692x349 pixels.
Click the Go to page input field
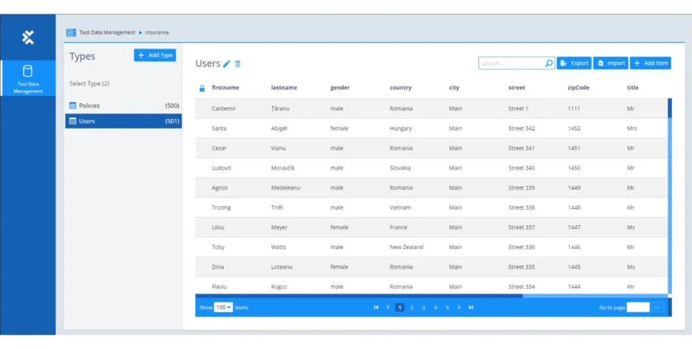pyautogui.click(x=637, y=307)
